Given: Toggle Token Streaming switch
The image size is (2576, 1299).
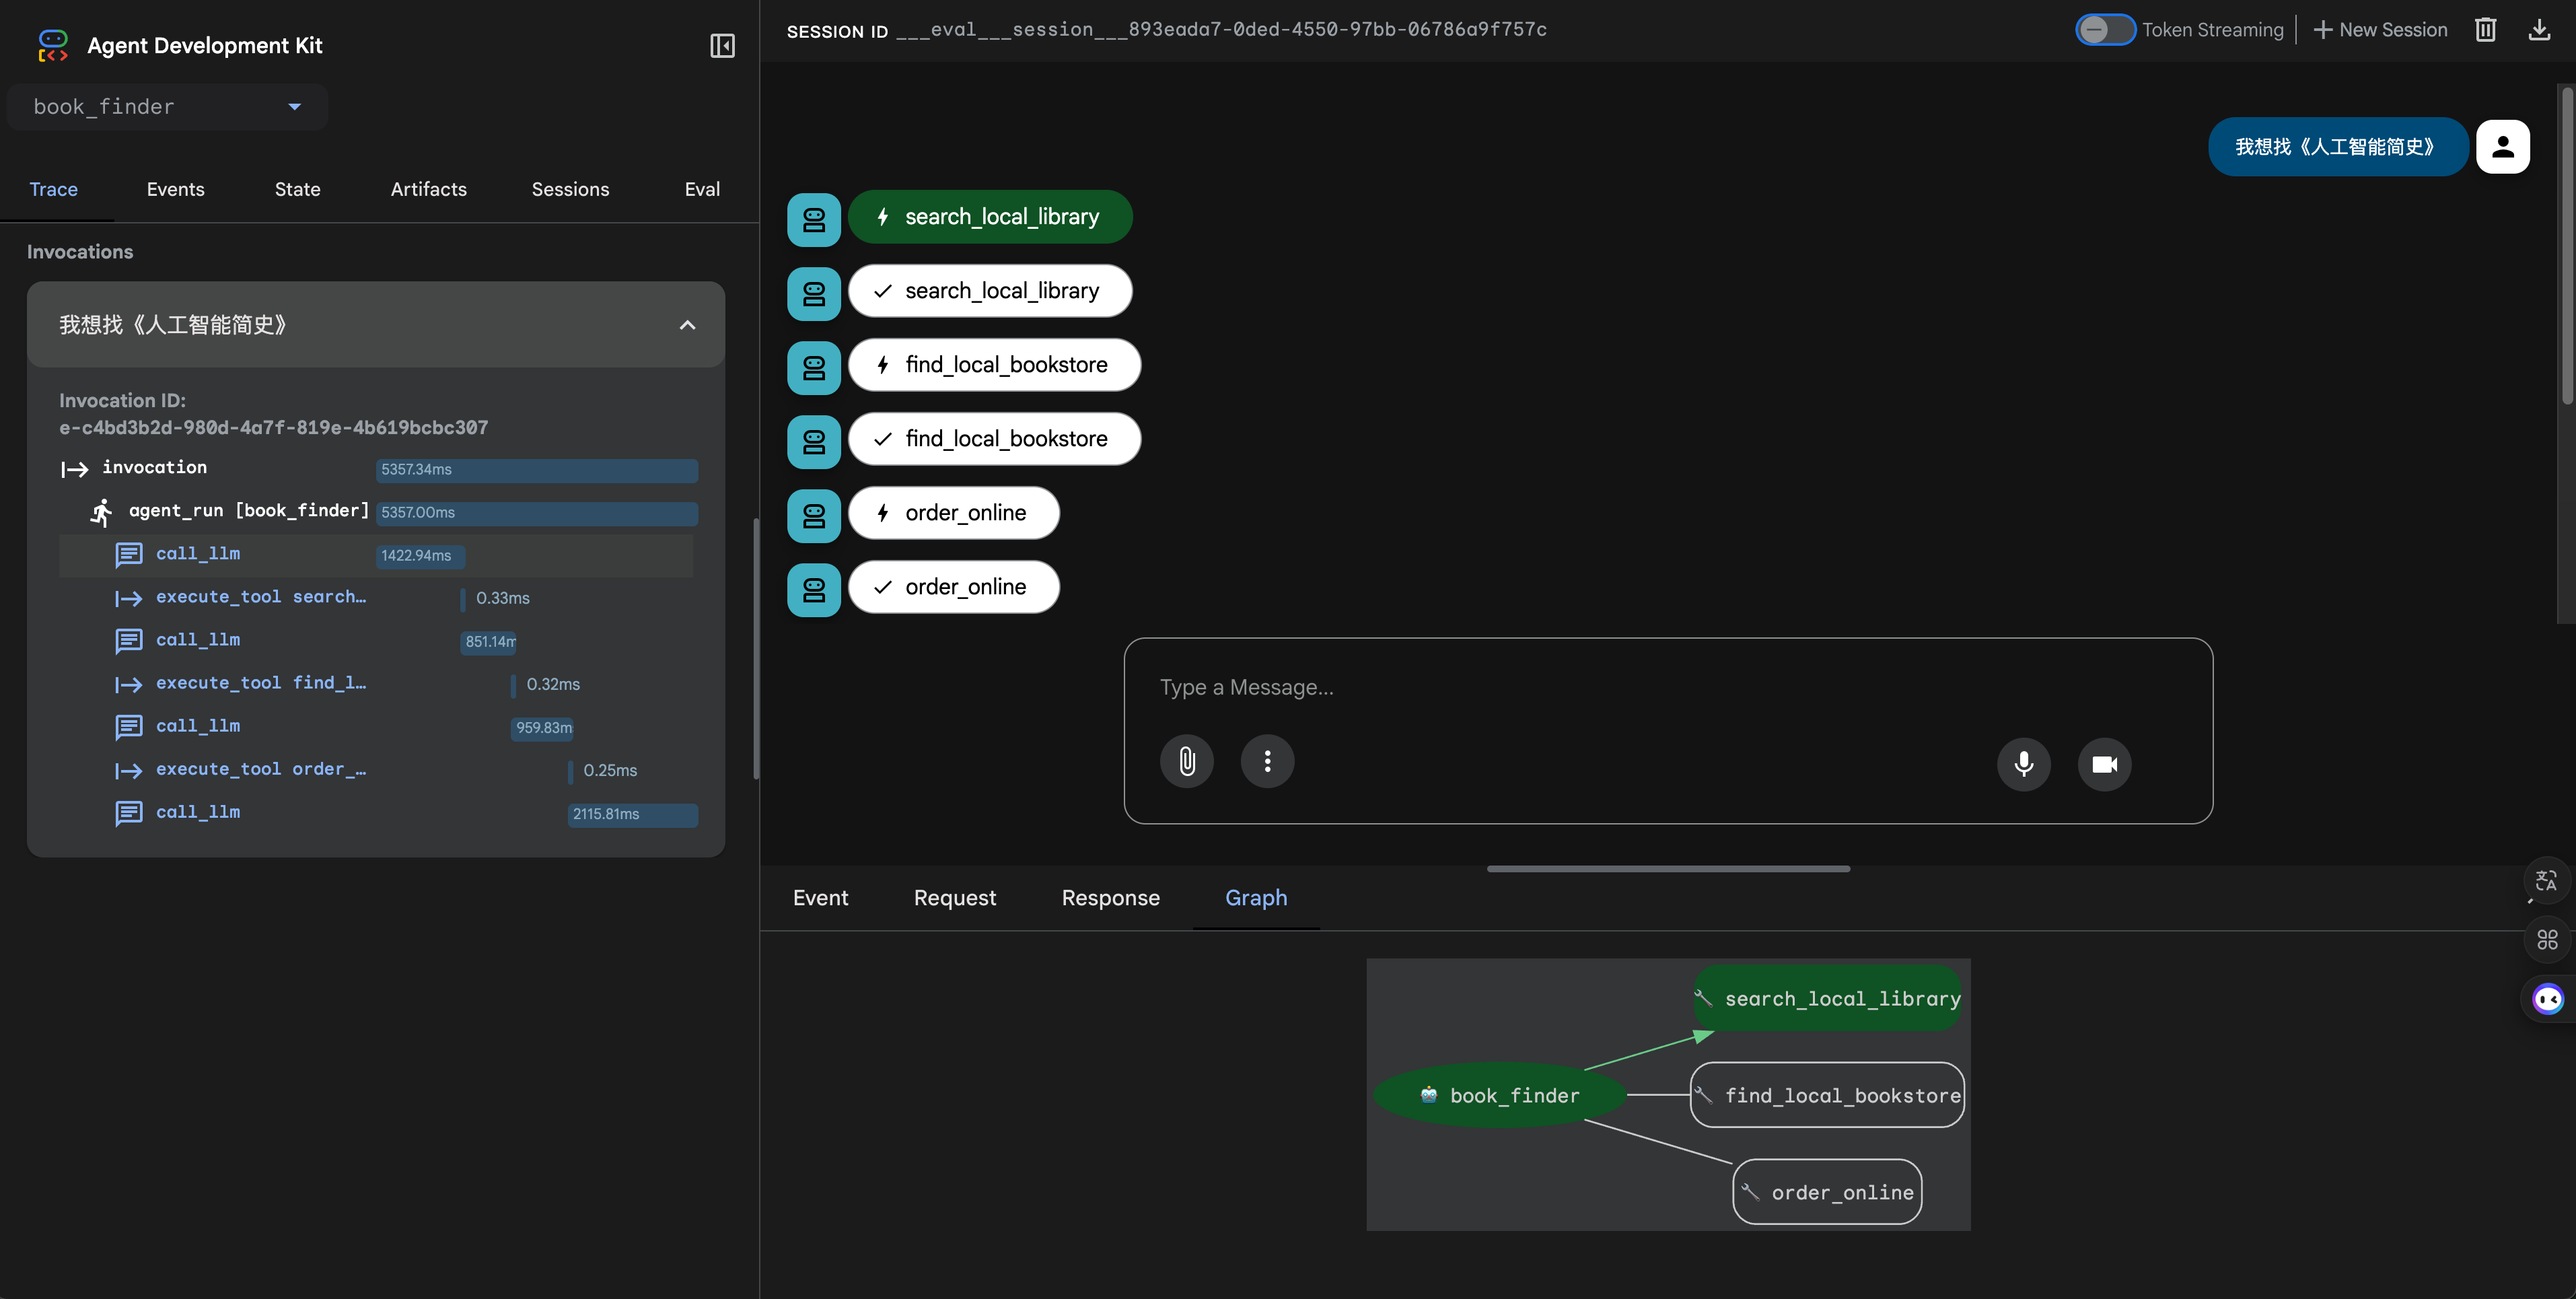Looking at the screenshot, I should 2105,29.
